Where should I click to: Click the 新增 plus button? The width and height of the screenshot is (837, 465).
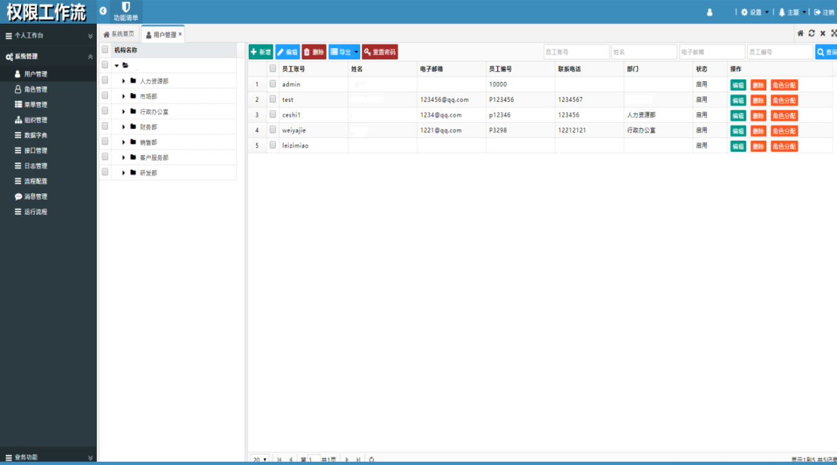[260, 52]
